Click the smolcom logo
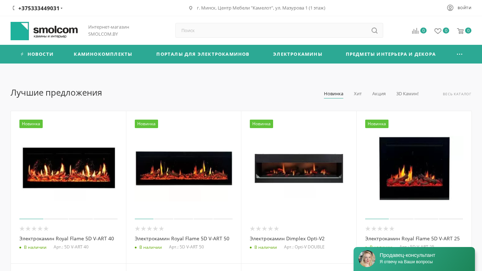Image resolution: width=482 pixels, height=271 pixels. [44, 31]
